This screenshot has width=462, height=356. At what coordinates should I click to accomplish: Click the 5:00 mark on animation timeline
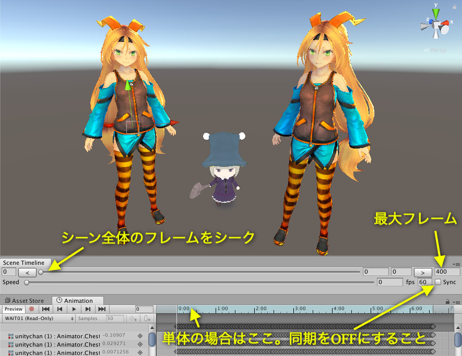click(377, 309)
